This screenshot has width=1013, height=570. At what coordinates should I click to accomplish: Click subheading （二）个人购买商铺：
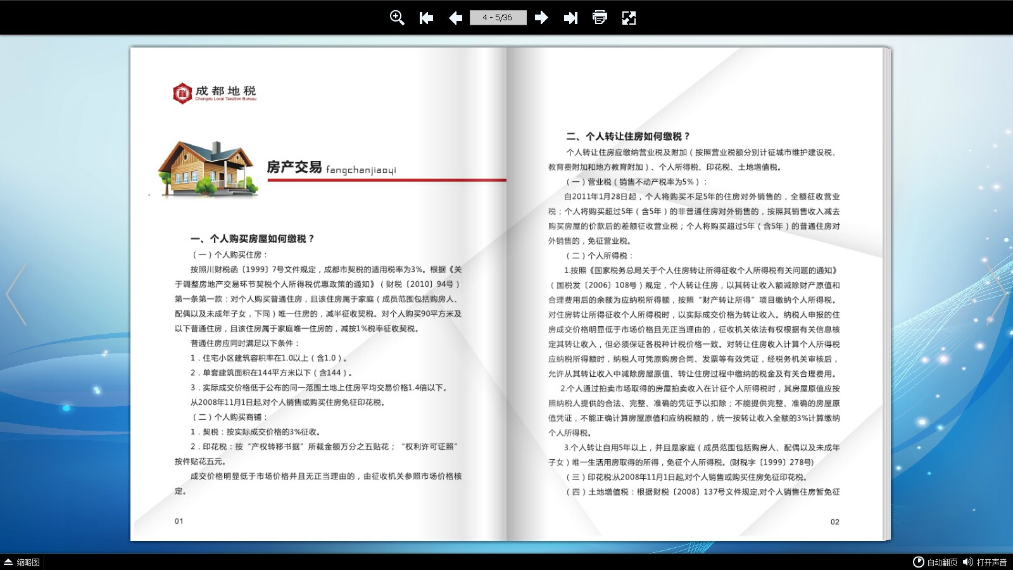tap(229, 417)
